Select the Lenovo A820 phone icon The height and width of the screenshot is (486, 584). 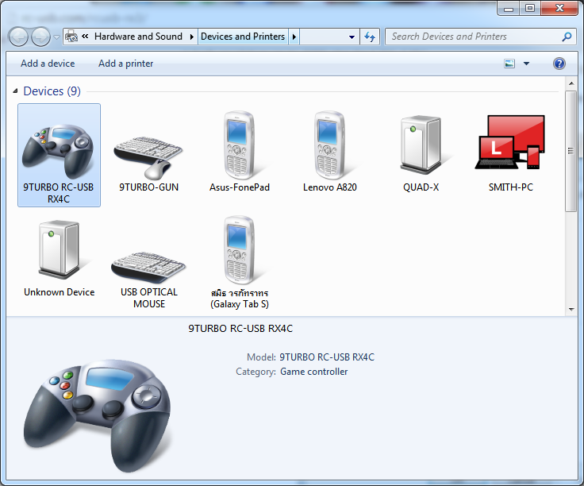tap(329, 145)
